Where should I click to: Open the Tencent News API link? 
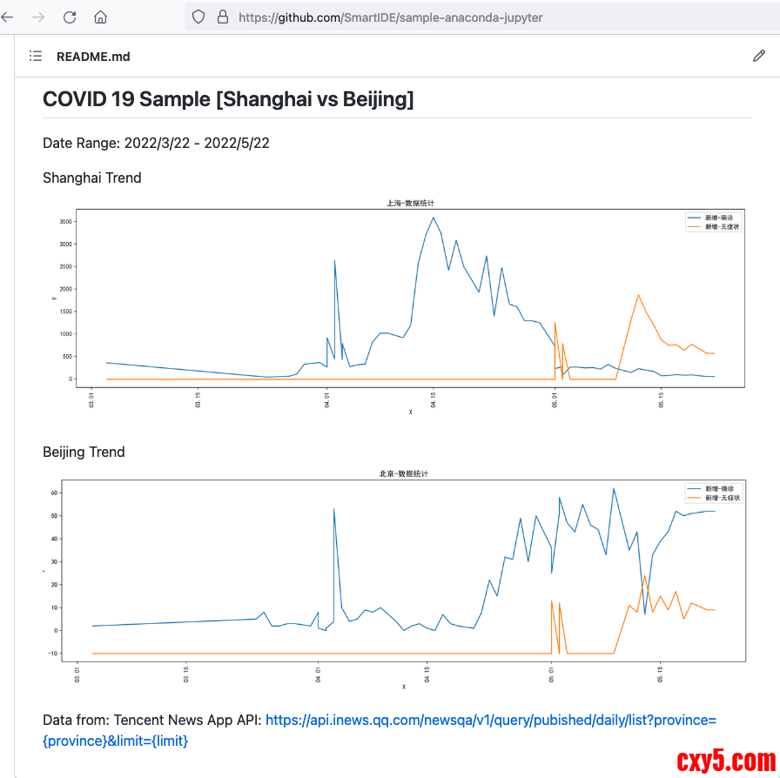pos(490,721)
